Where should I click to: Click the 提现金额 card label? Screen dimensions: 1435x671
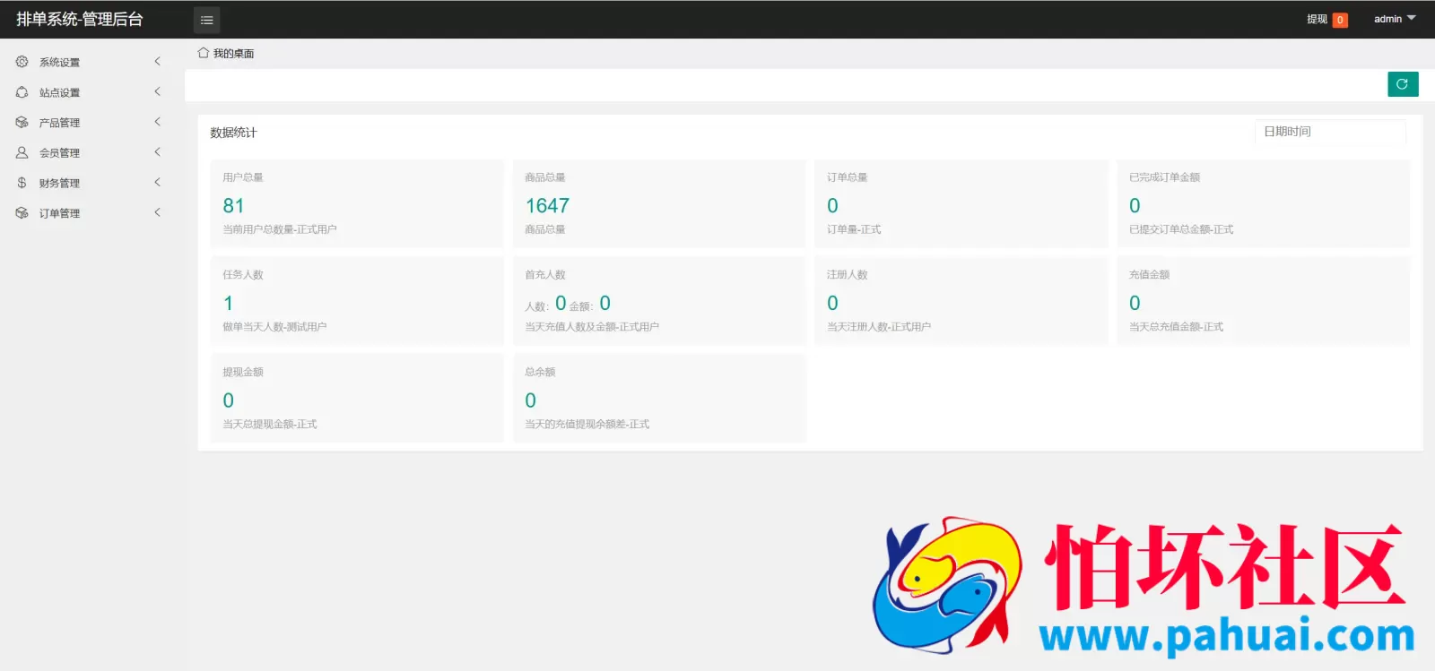242,372
